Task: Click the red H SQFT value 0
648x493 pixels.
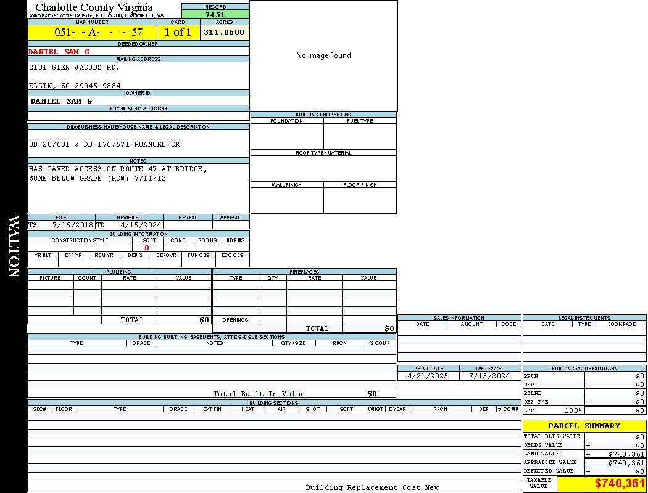Action: tap(147, 248)
